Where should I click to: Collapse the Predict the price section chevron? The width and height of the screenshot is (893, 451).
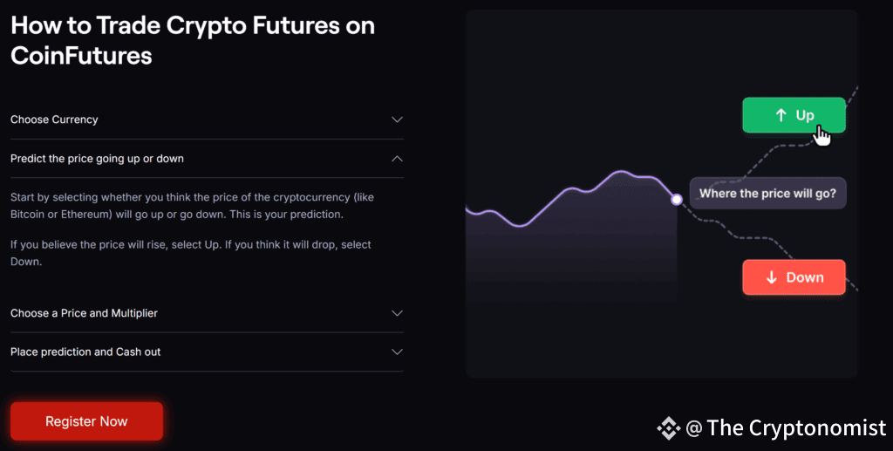pos(397,158)
